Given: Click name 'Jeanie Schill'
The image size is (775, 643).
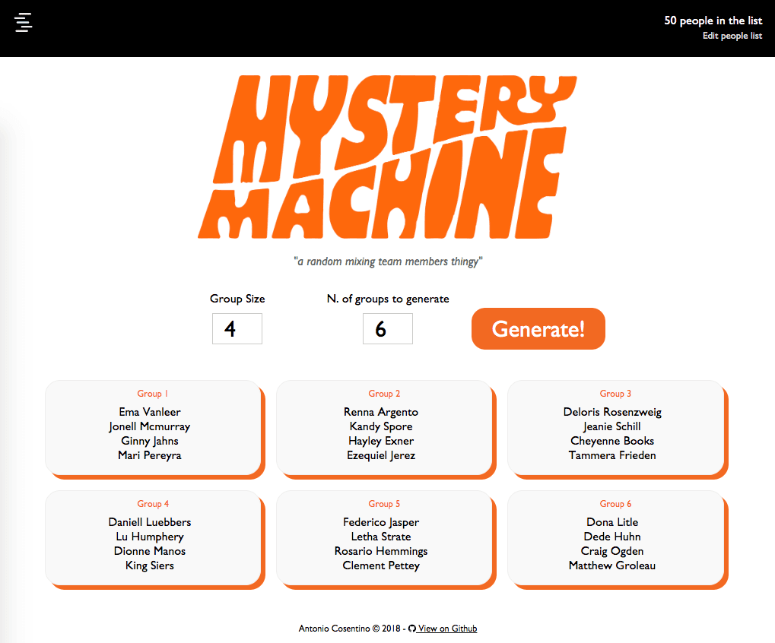Looking at the screenshot, I should coord(612,426).
